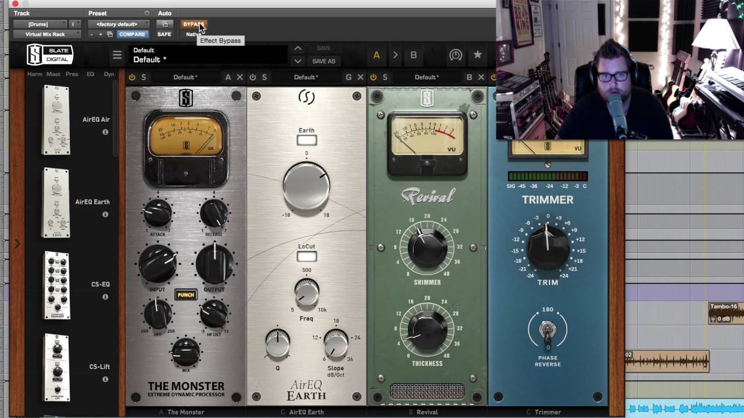
Task: Open the insert position I dropdown
Action: pos(75,24)
